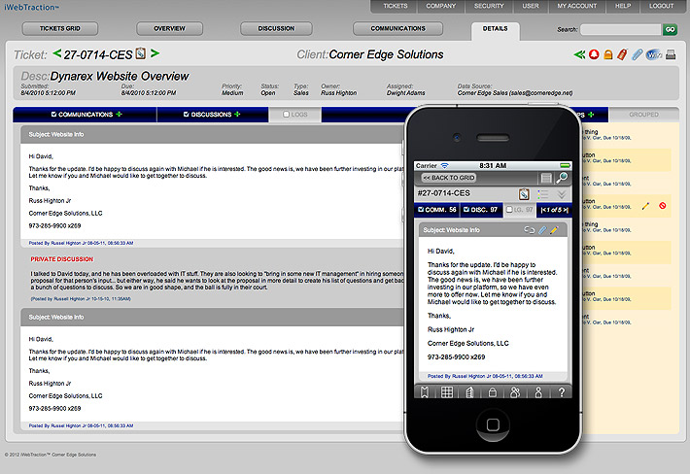The image size is (690, 474).
Task: Tap paperclip icon in phone message header
Action: point(542,230)
